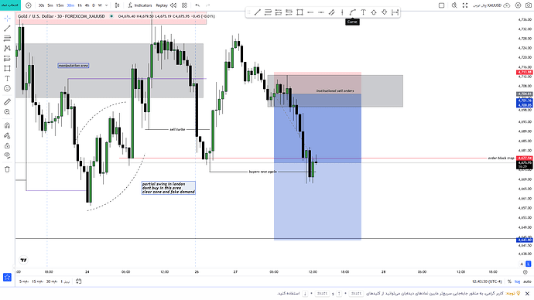Select the ruler measure tool
This screenshot has height=300, width=534.
(x=7, y=102)
